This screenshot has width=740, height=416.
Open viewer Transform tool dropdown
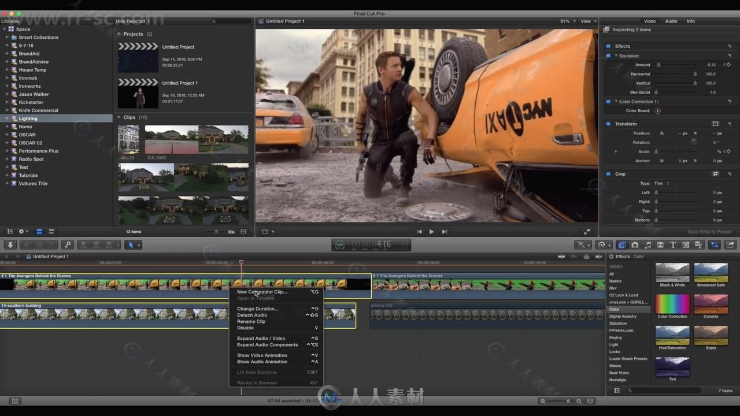(268, 232)
